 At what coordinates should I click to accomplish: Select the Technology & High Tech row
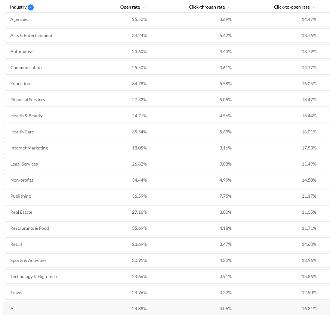(x=166, y=277)
